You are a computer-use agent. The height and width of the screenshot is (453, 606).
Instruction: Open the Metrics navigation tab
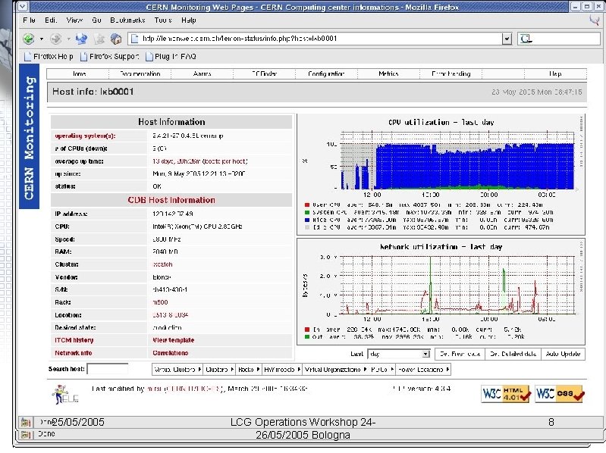click(x=388, y=73)
